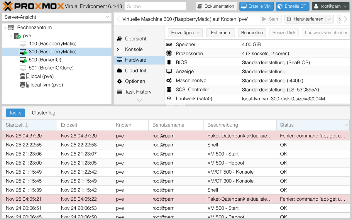Click the Entfernen button
This screenshot has height=220, width=352.
click(x=220, y=33)
